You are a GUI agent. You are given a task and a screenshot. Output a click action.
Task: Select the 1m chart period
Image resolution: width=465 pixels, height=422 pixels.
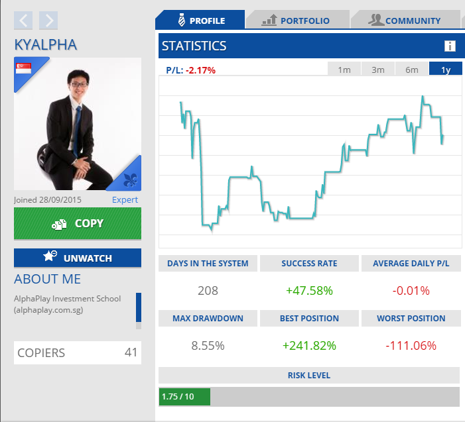(344, 70)
